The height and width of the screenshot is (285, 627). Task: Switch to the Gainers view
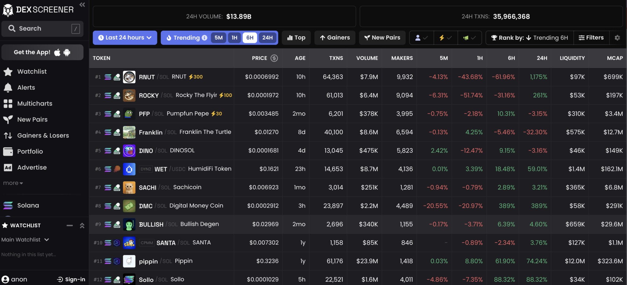(335, 38)
